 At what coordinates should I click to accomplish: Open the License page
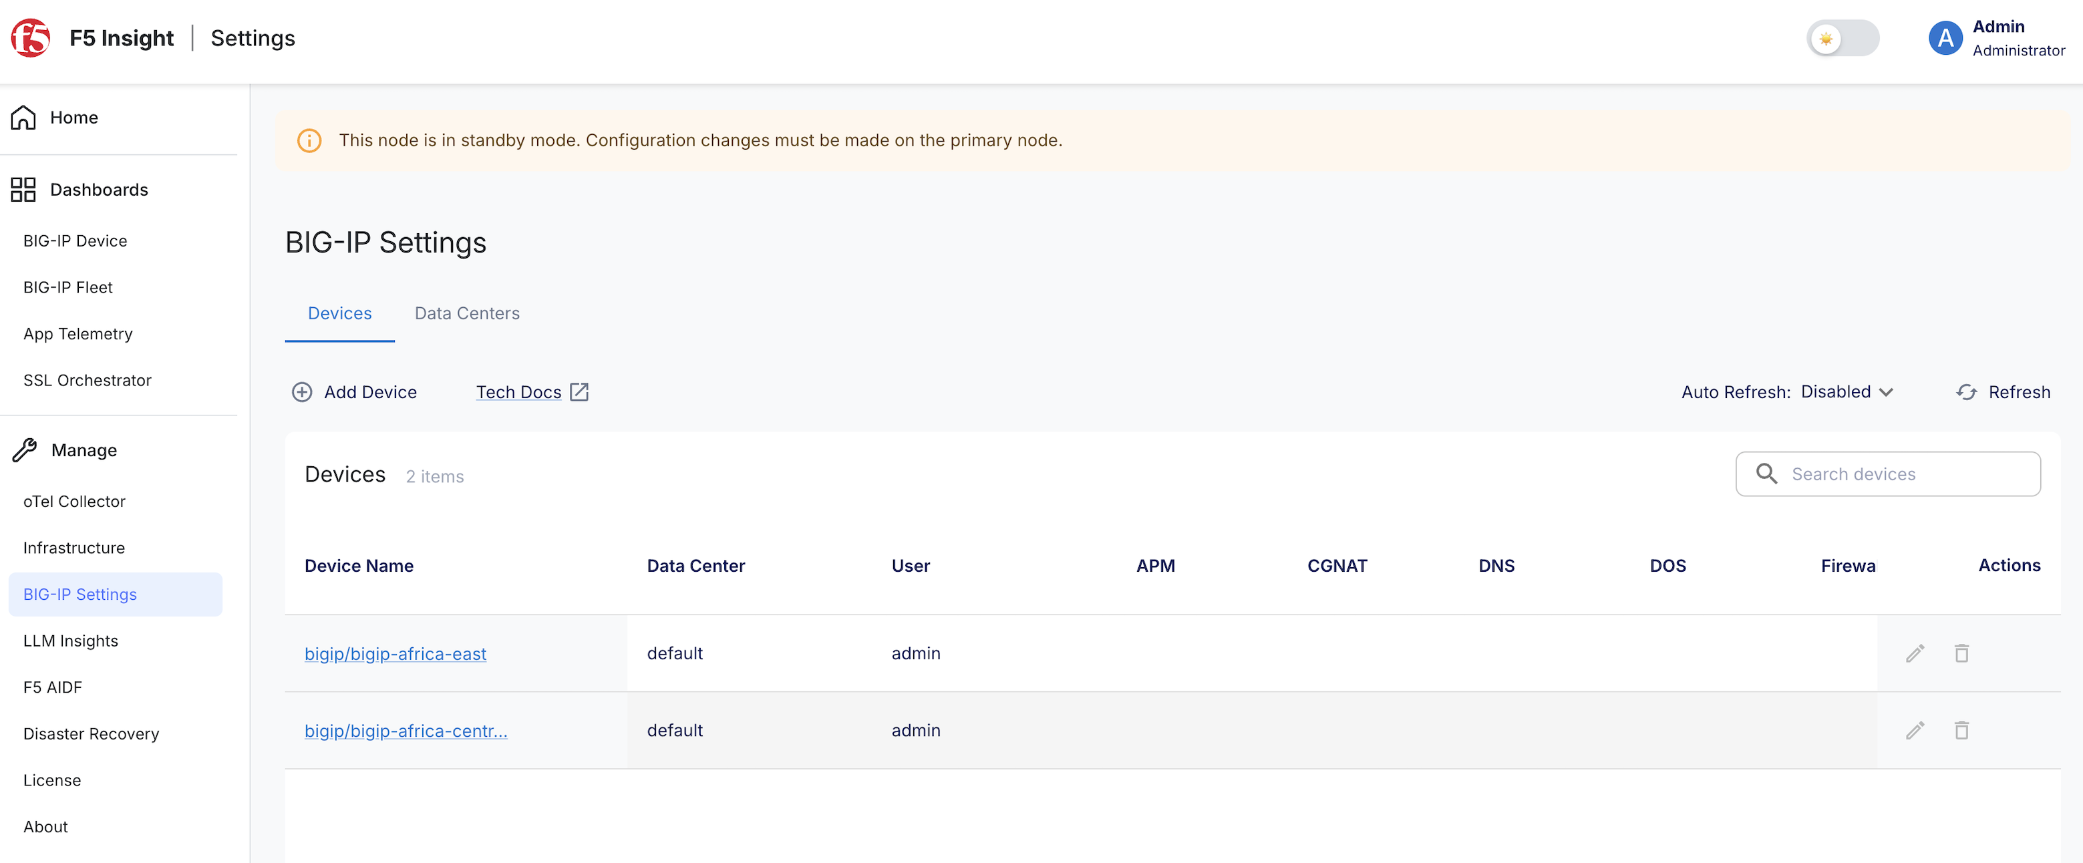(51, 780)
